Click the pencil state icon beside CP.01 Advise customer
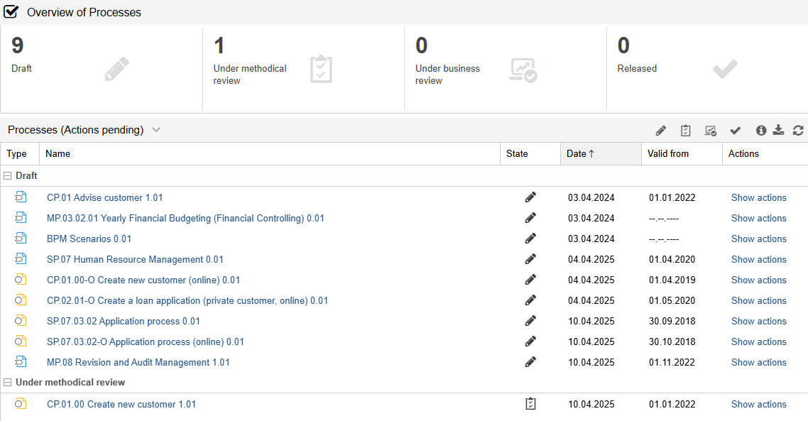The width and height of the screenshot is (808, 421). pyautogui.click(x=530, y=197)
